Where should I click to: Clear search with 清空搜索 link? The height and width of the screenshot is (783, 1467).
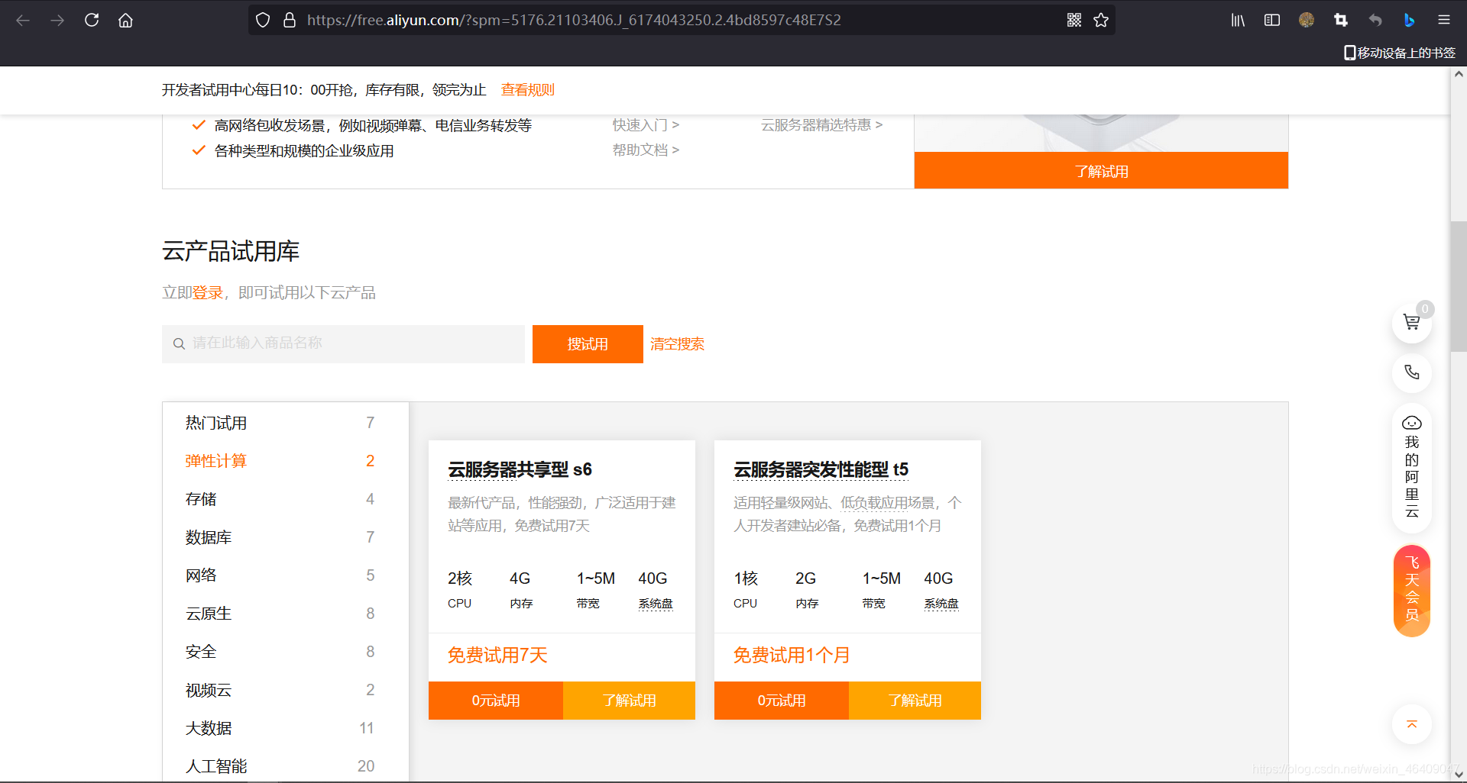pyautogui.click(x=677, y=344)
